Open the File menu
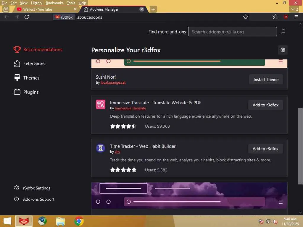Image resolution: width=303 pixels, height=227 pixels. [4, 3]
